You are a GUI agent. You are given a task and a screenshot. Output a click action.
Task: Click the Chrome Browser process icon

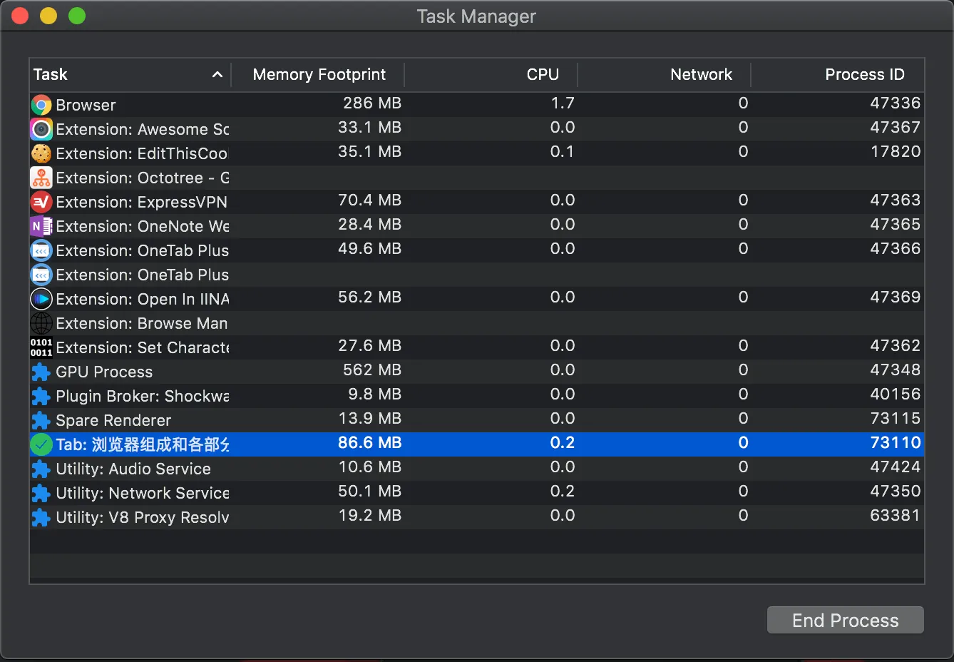pyautogui.click(x=41, y=105)
